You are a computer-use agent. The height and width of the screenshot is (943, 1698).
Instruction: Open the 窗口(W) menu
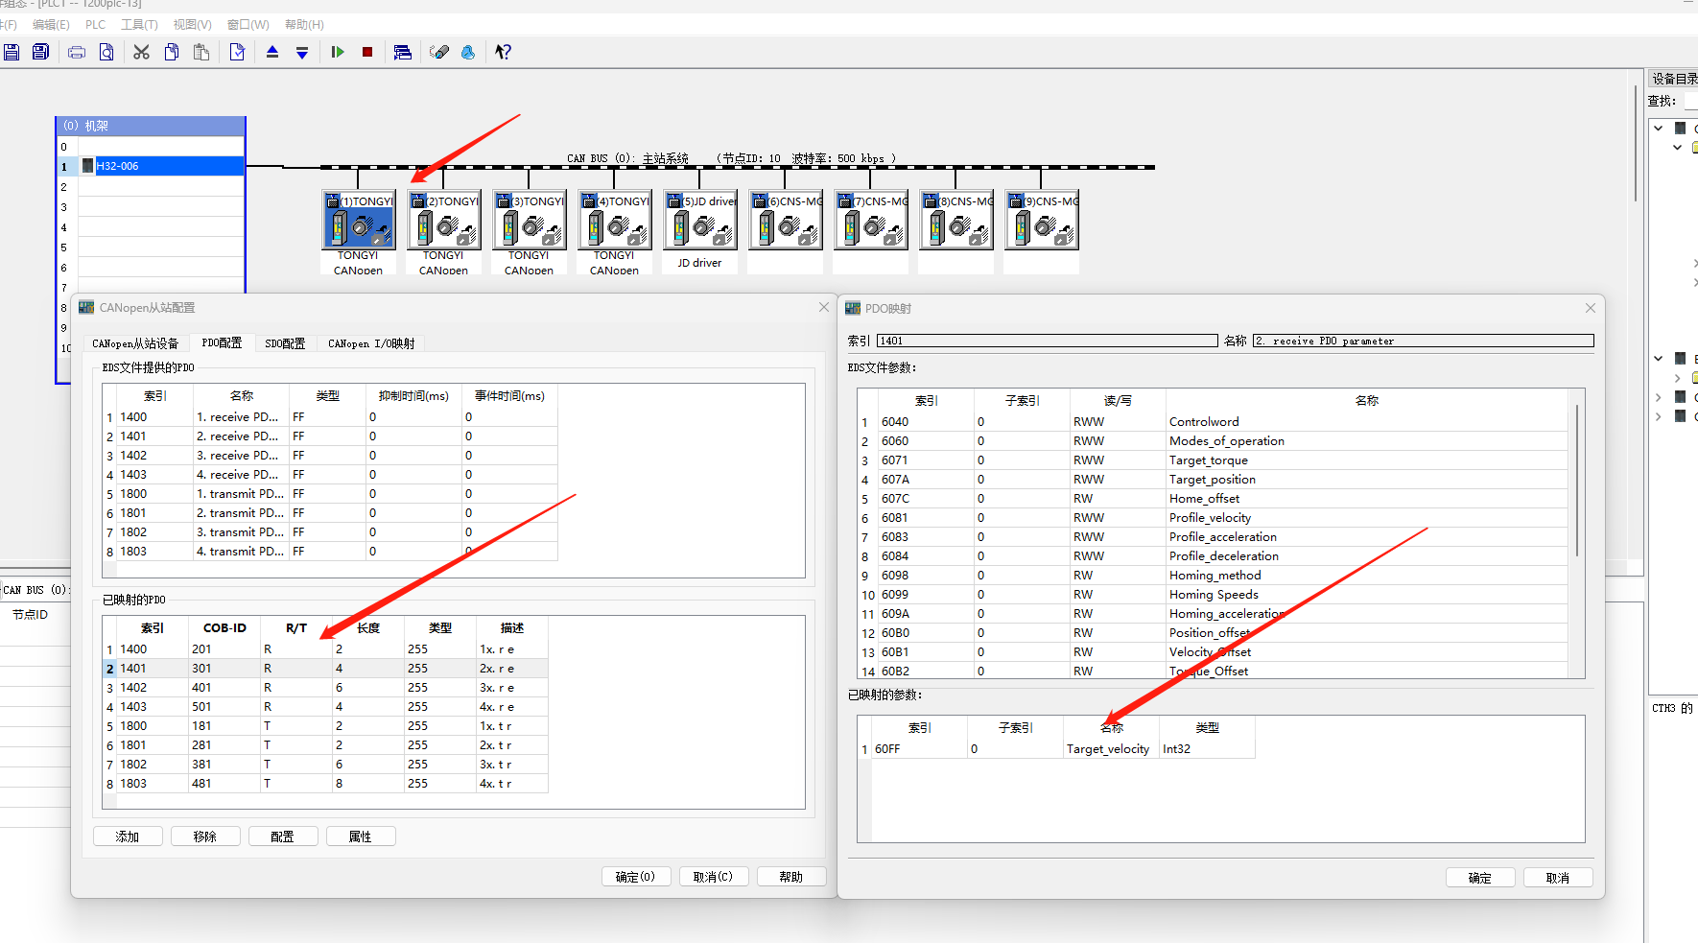tap(248, 25)
